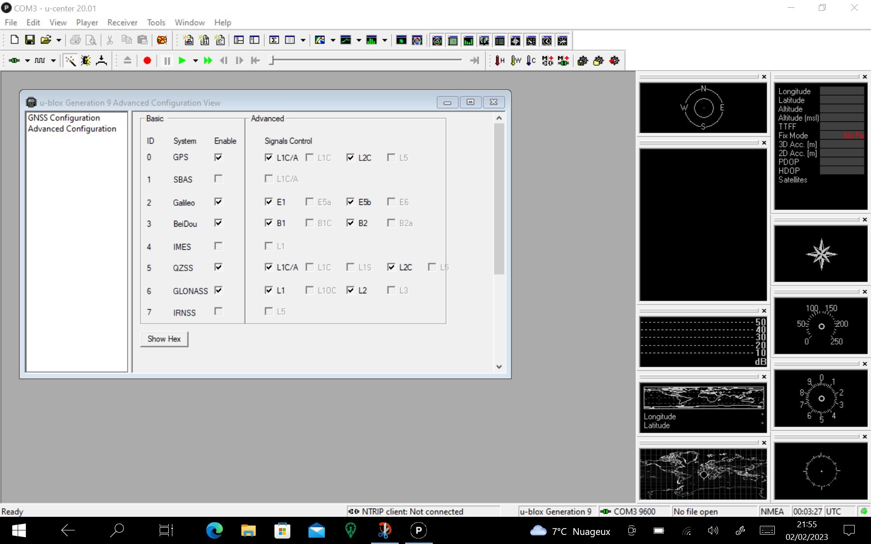
Task: Click the sky view icon in toolbar
Action: click(417, 40)
